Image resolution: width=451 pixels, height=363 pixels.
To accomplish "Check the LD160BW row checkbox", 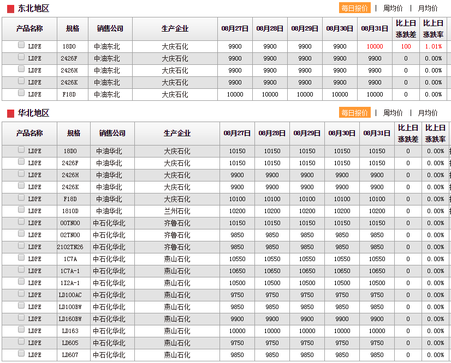I will coord(21,318).
